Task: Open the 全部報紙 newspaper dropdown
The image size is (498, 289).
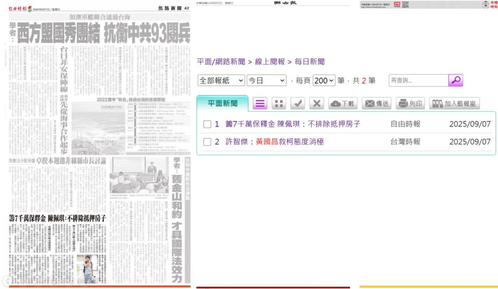Action: pyautogui.click(x=221, y=81)
